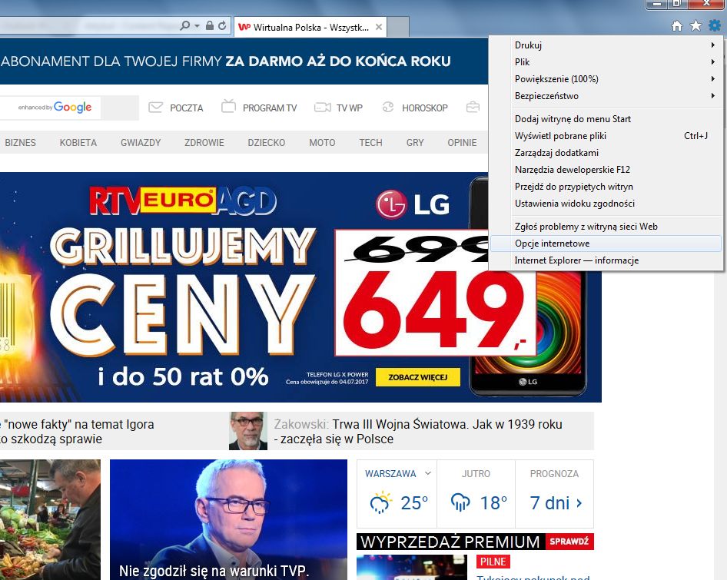Open the address bar search dropdown arrow
The image size is (727, 580).
(197, 26)
